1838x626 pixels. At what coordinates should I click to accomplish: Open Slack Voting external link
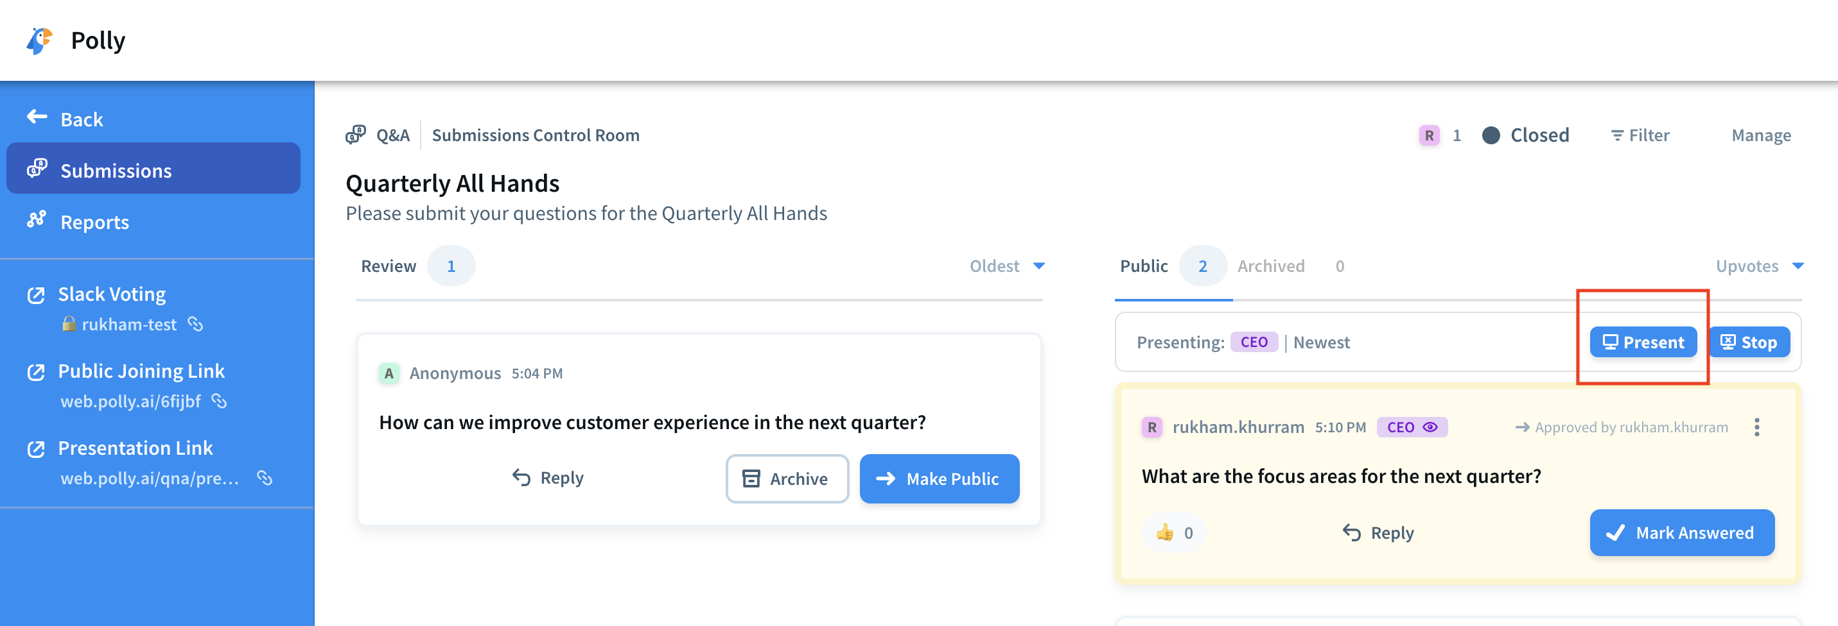click(x=36, y=294)
